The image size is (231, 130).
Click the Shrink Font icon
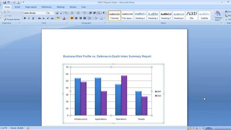click(61, 13)
